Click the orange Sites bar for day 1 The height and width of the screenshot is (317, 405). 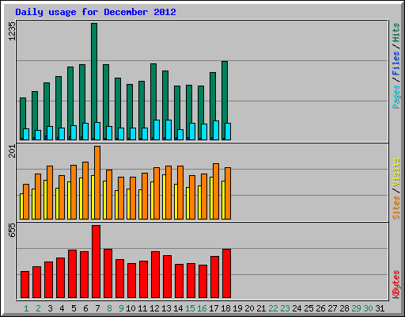pyautogui.click(x=26, y=201)
